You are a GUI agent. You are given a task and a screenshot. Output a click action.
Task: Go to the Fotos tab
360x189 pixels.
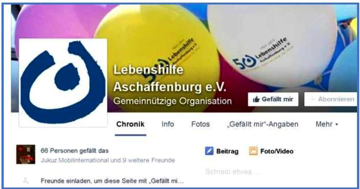click(x=201, y=124)
